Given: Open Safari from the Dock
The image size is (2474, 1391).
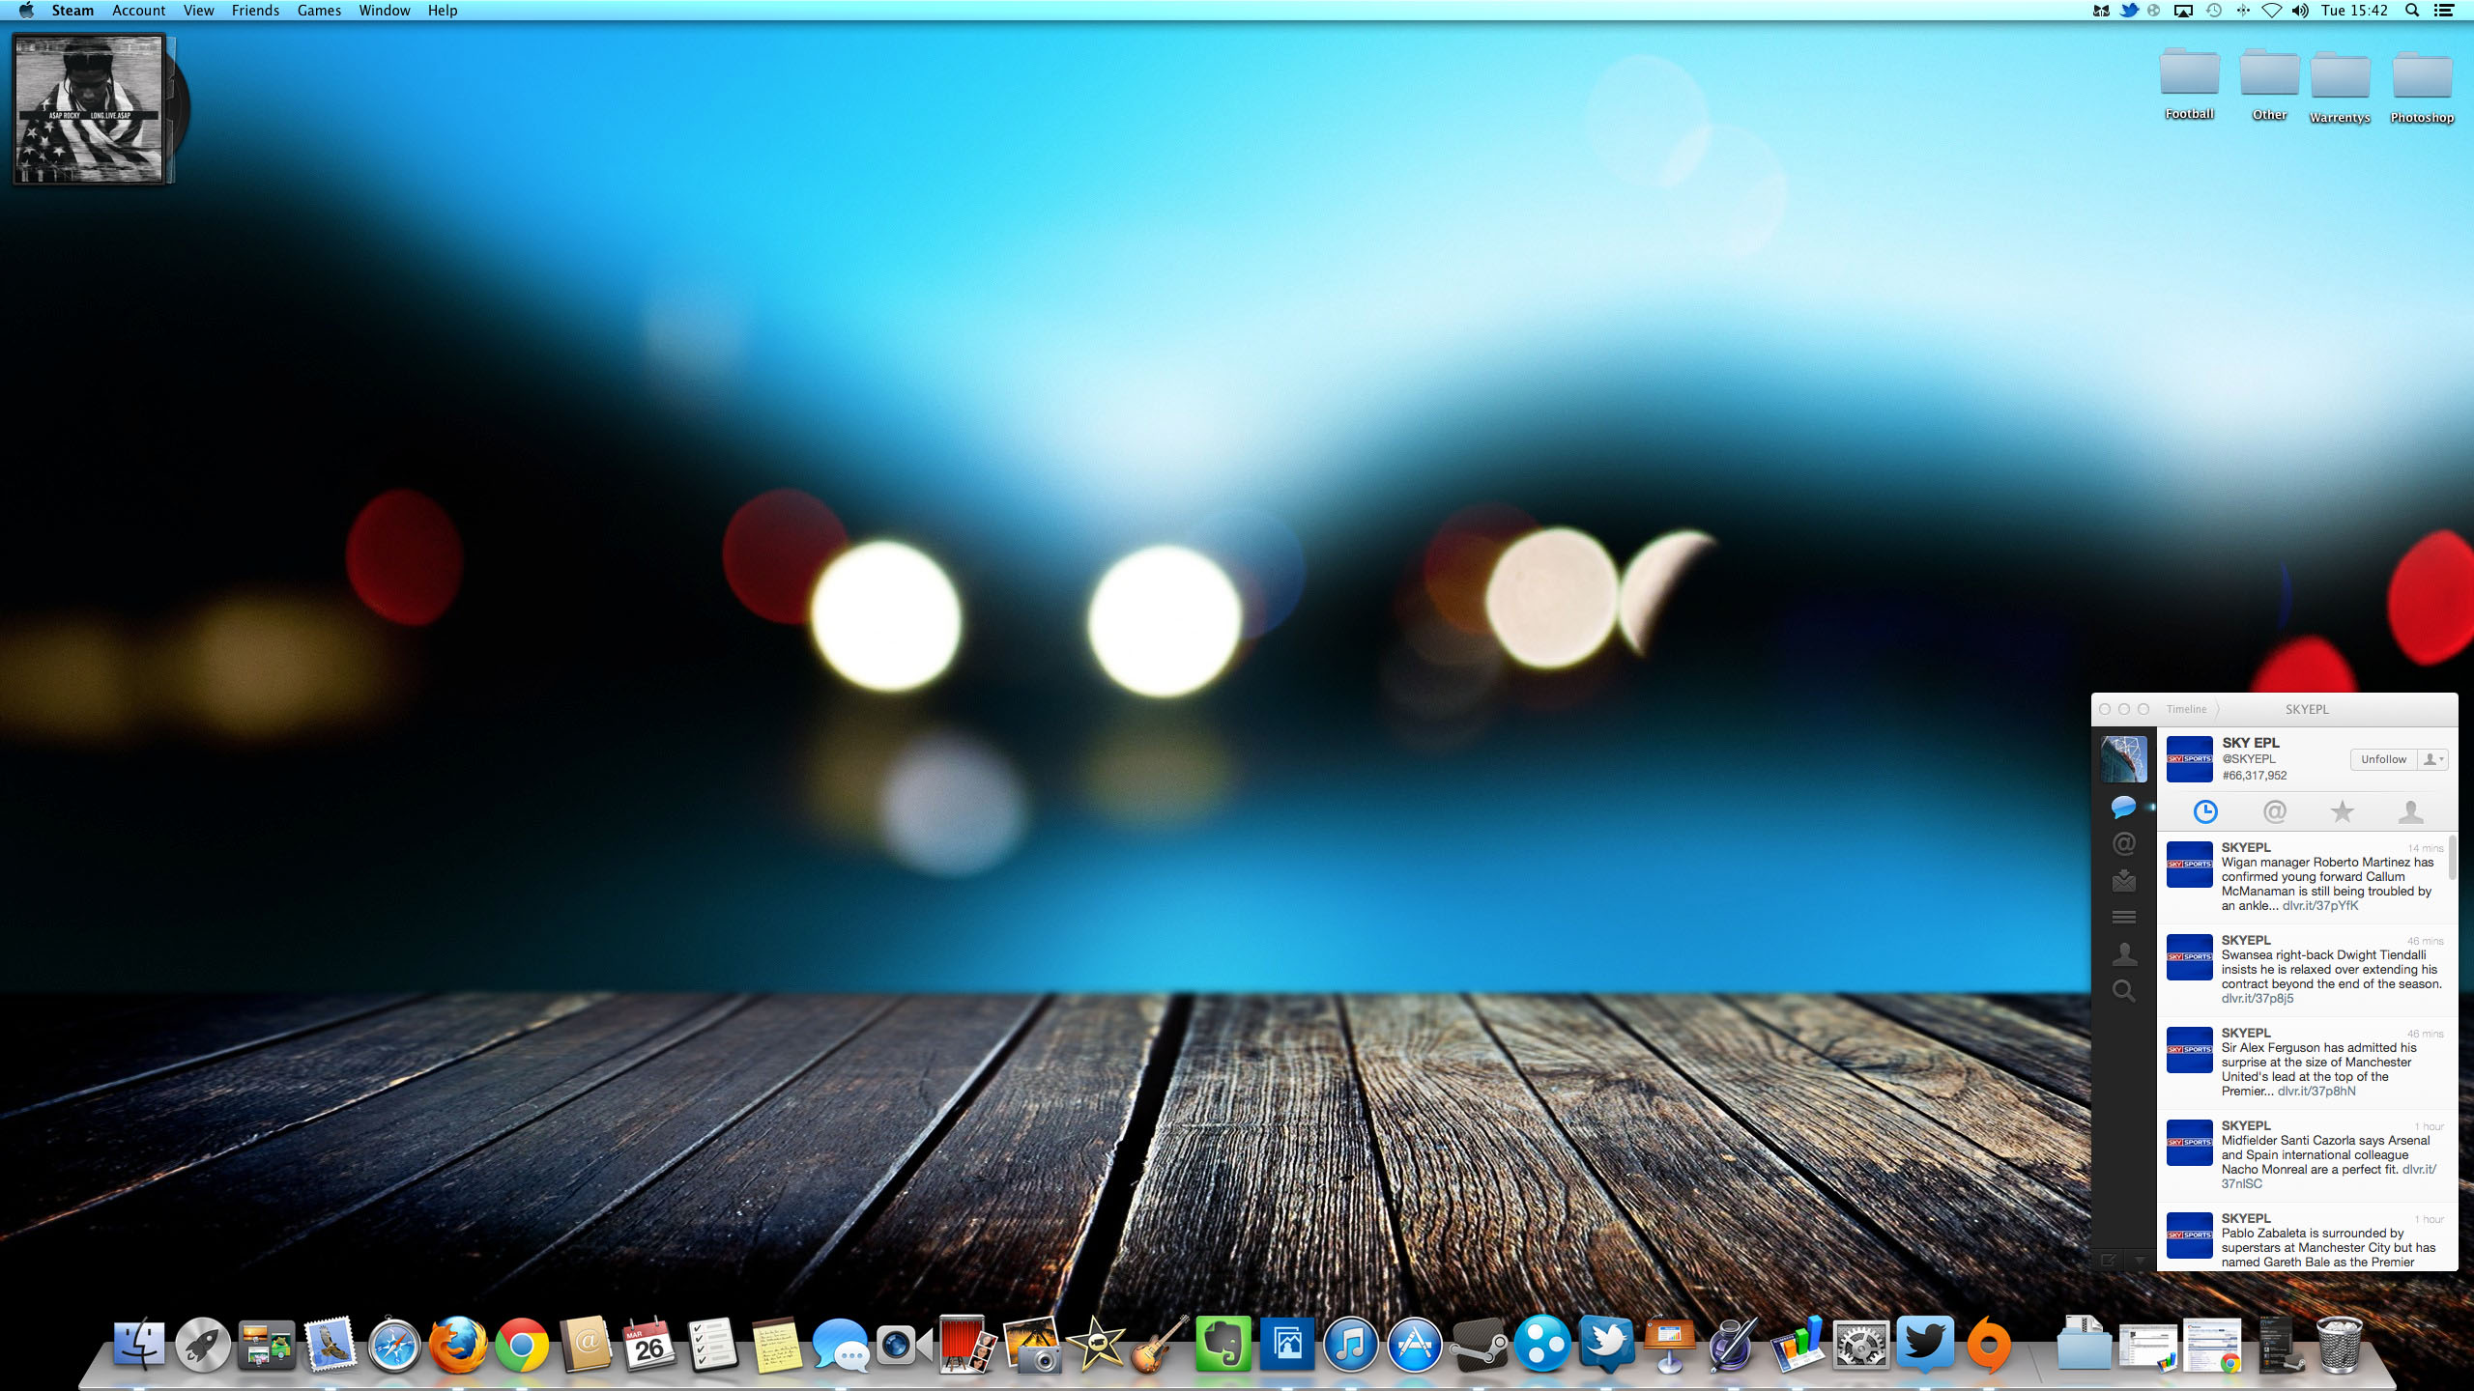Looking at the screenshot, I should coord(394,1345).
